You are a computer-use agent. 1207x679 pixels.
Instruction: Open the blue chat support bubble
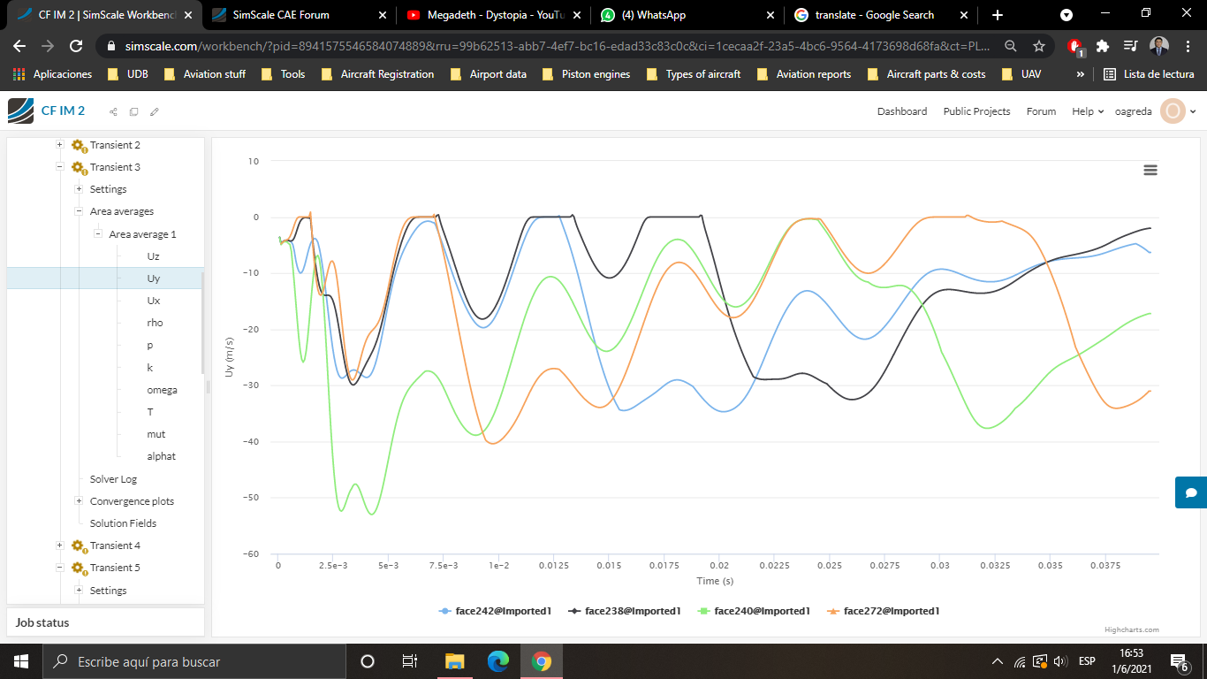[1191, 492]
